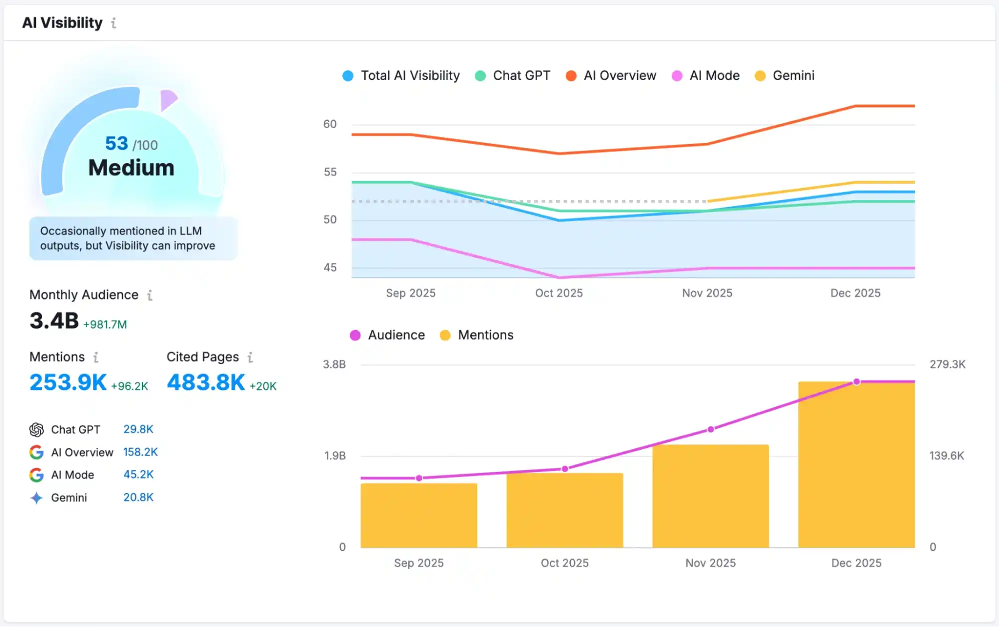Hide the Audience series in lower chart
Viewport: 999px width, 627px height.
[x=387, y=335]
